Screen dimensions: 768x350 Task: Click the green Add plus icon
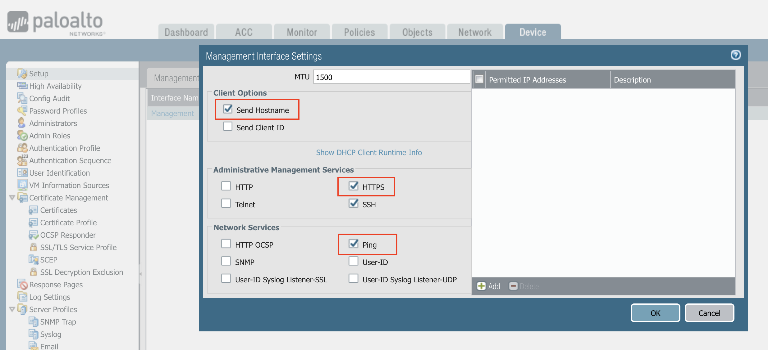(481, 286)
